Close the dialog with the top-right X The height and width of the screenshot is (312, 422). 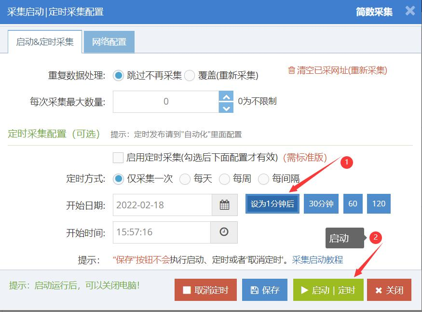click(410, 11)
